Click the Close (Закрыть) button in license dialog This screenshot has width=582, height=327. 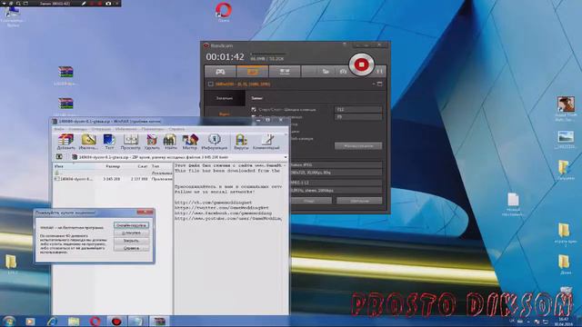tap(131, 241)
